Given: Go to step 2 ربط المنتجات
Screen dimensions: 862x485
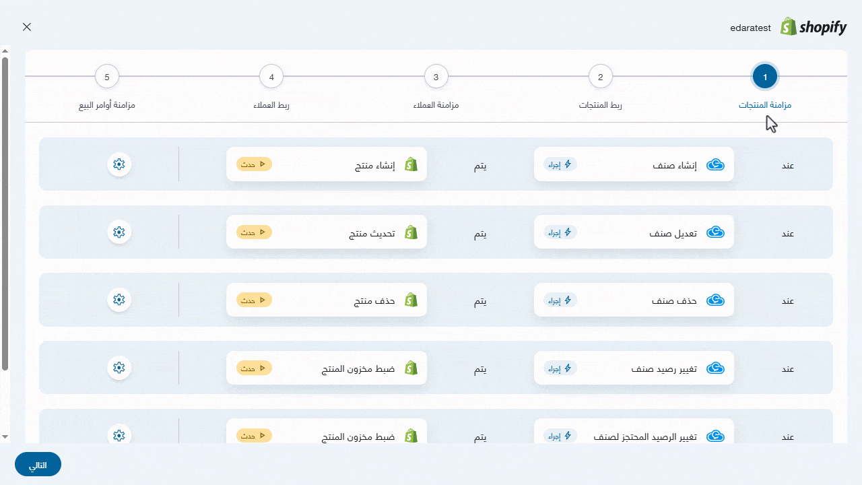Looking at the screenshot, I should (601, 77).
